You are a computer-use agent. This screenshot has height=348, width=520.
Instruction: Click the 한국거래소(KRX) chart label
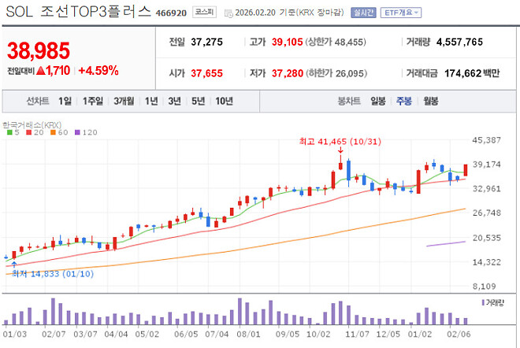tap(32, 125)
